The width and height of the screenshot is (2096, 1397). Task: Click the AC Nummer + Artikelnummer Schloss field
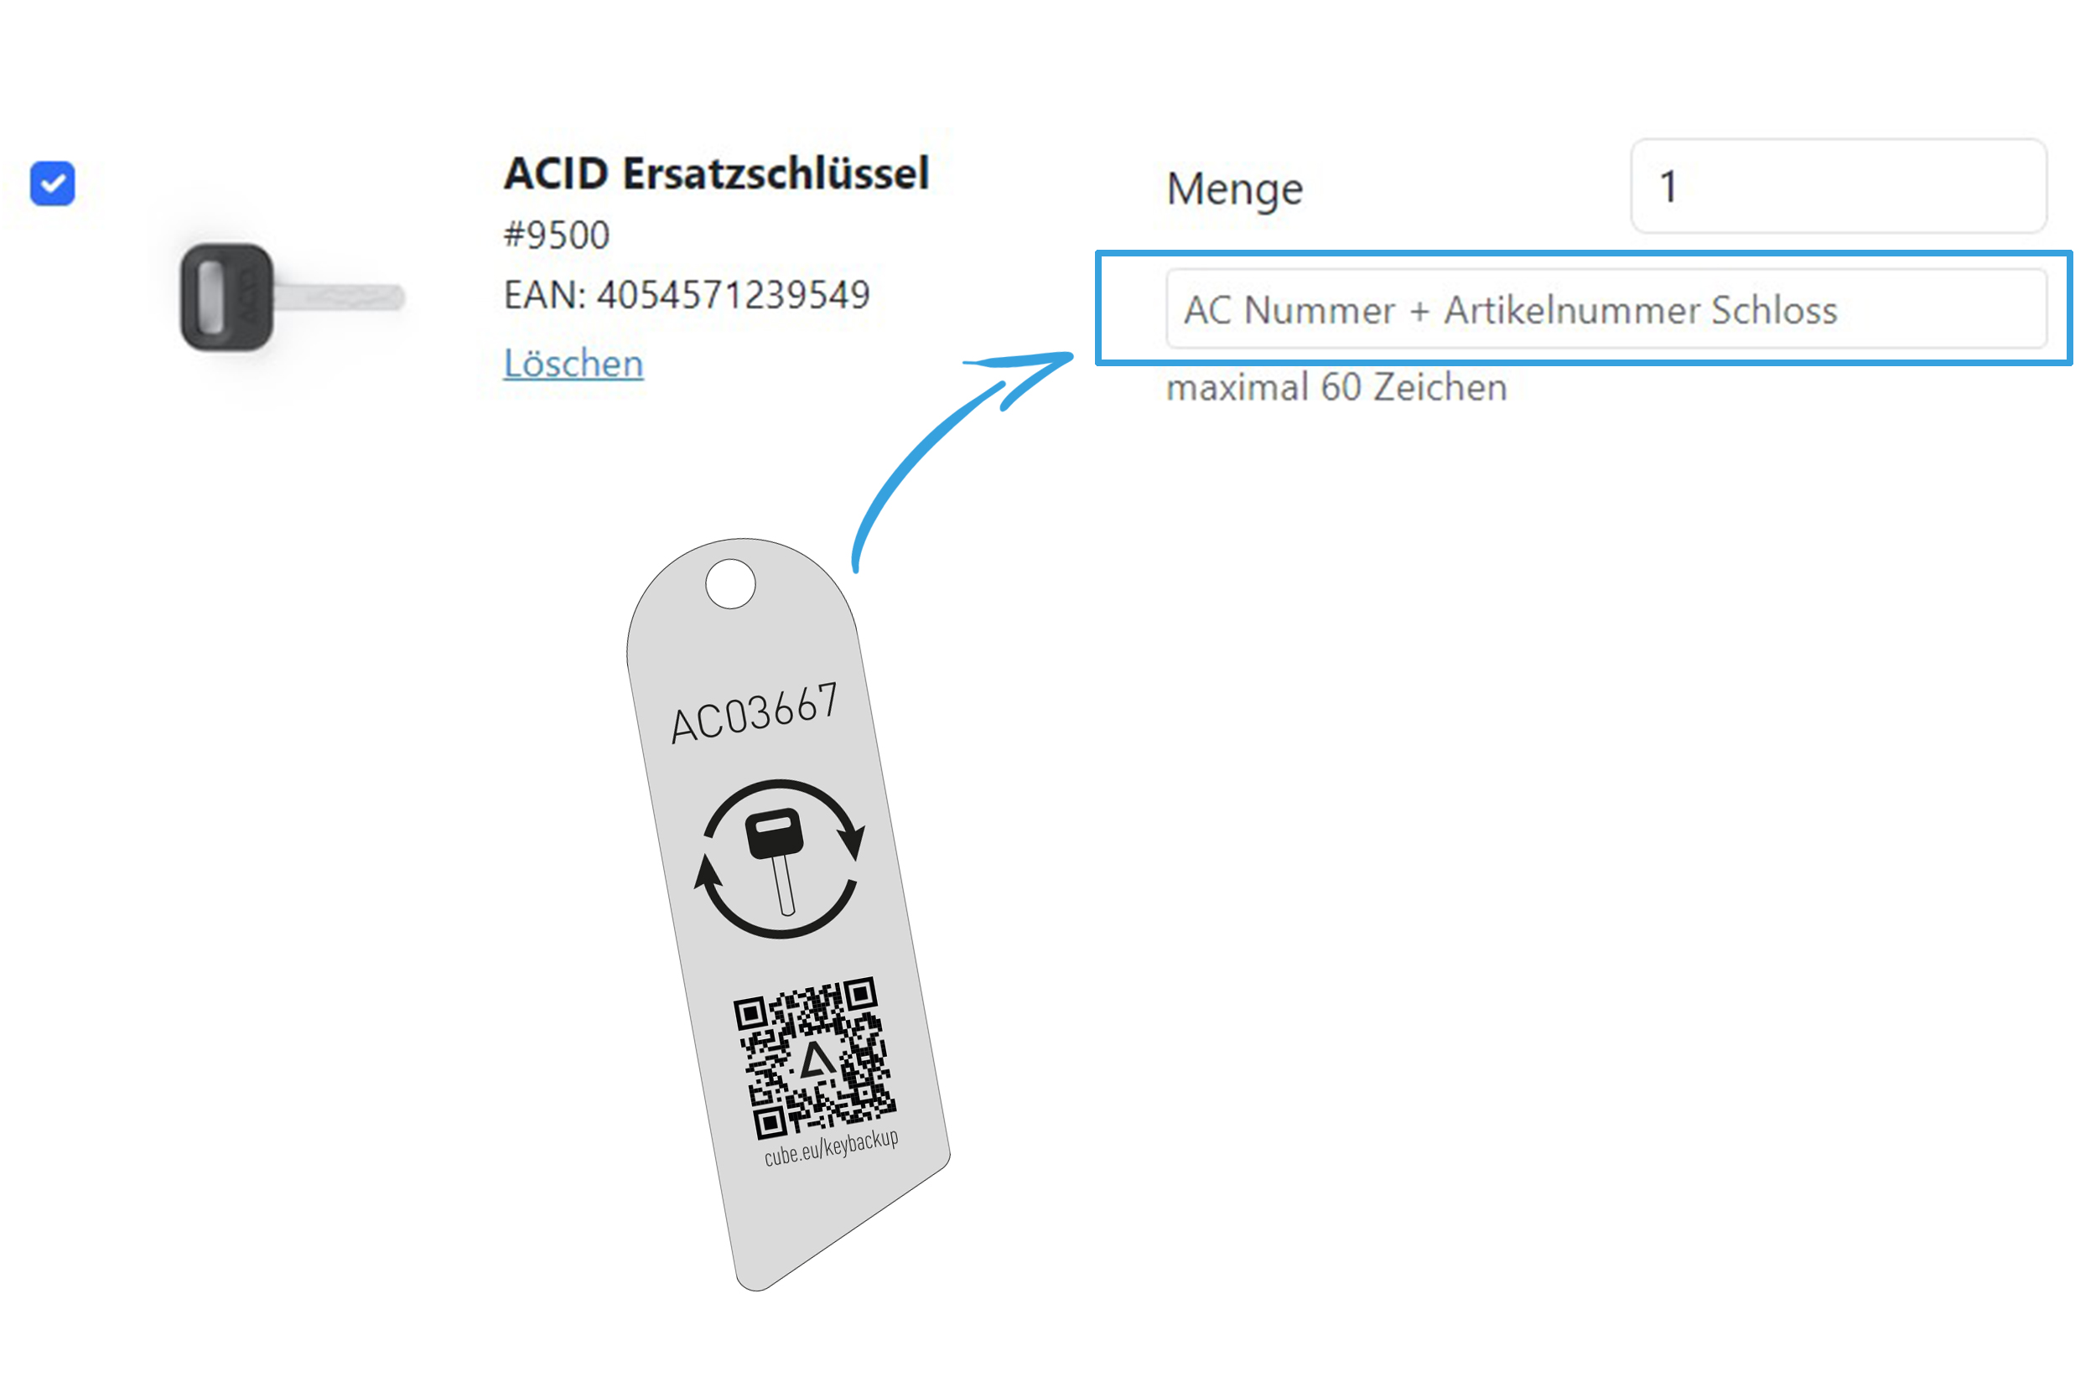pos(1605,309)
